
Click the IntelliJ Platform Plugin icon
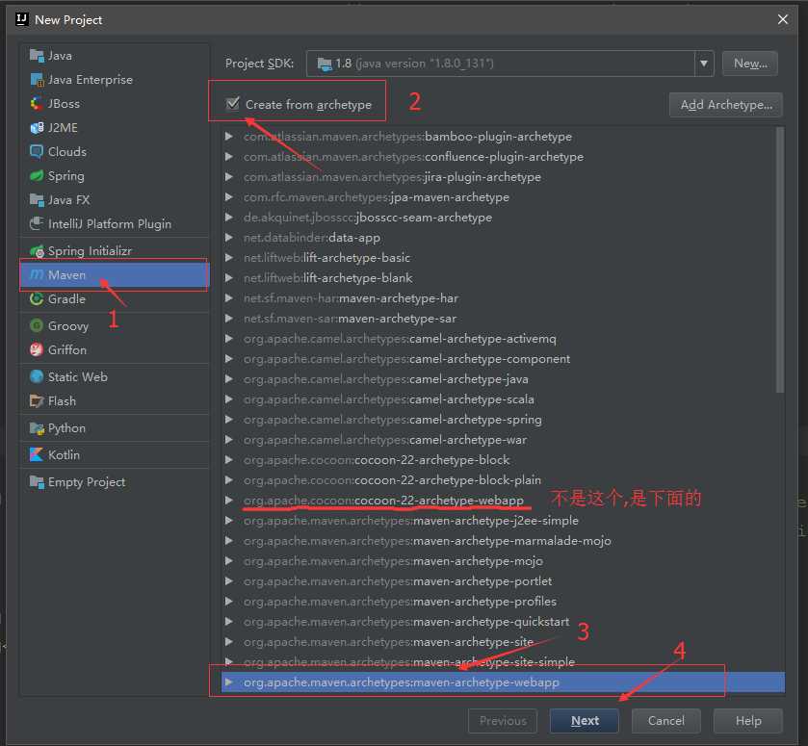pos(37,223)
